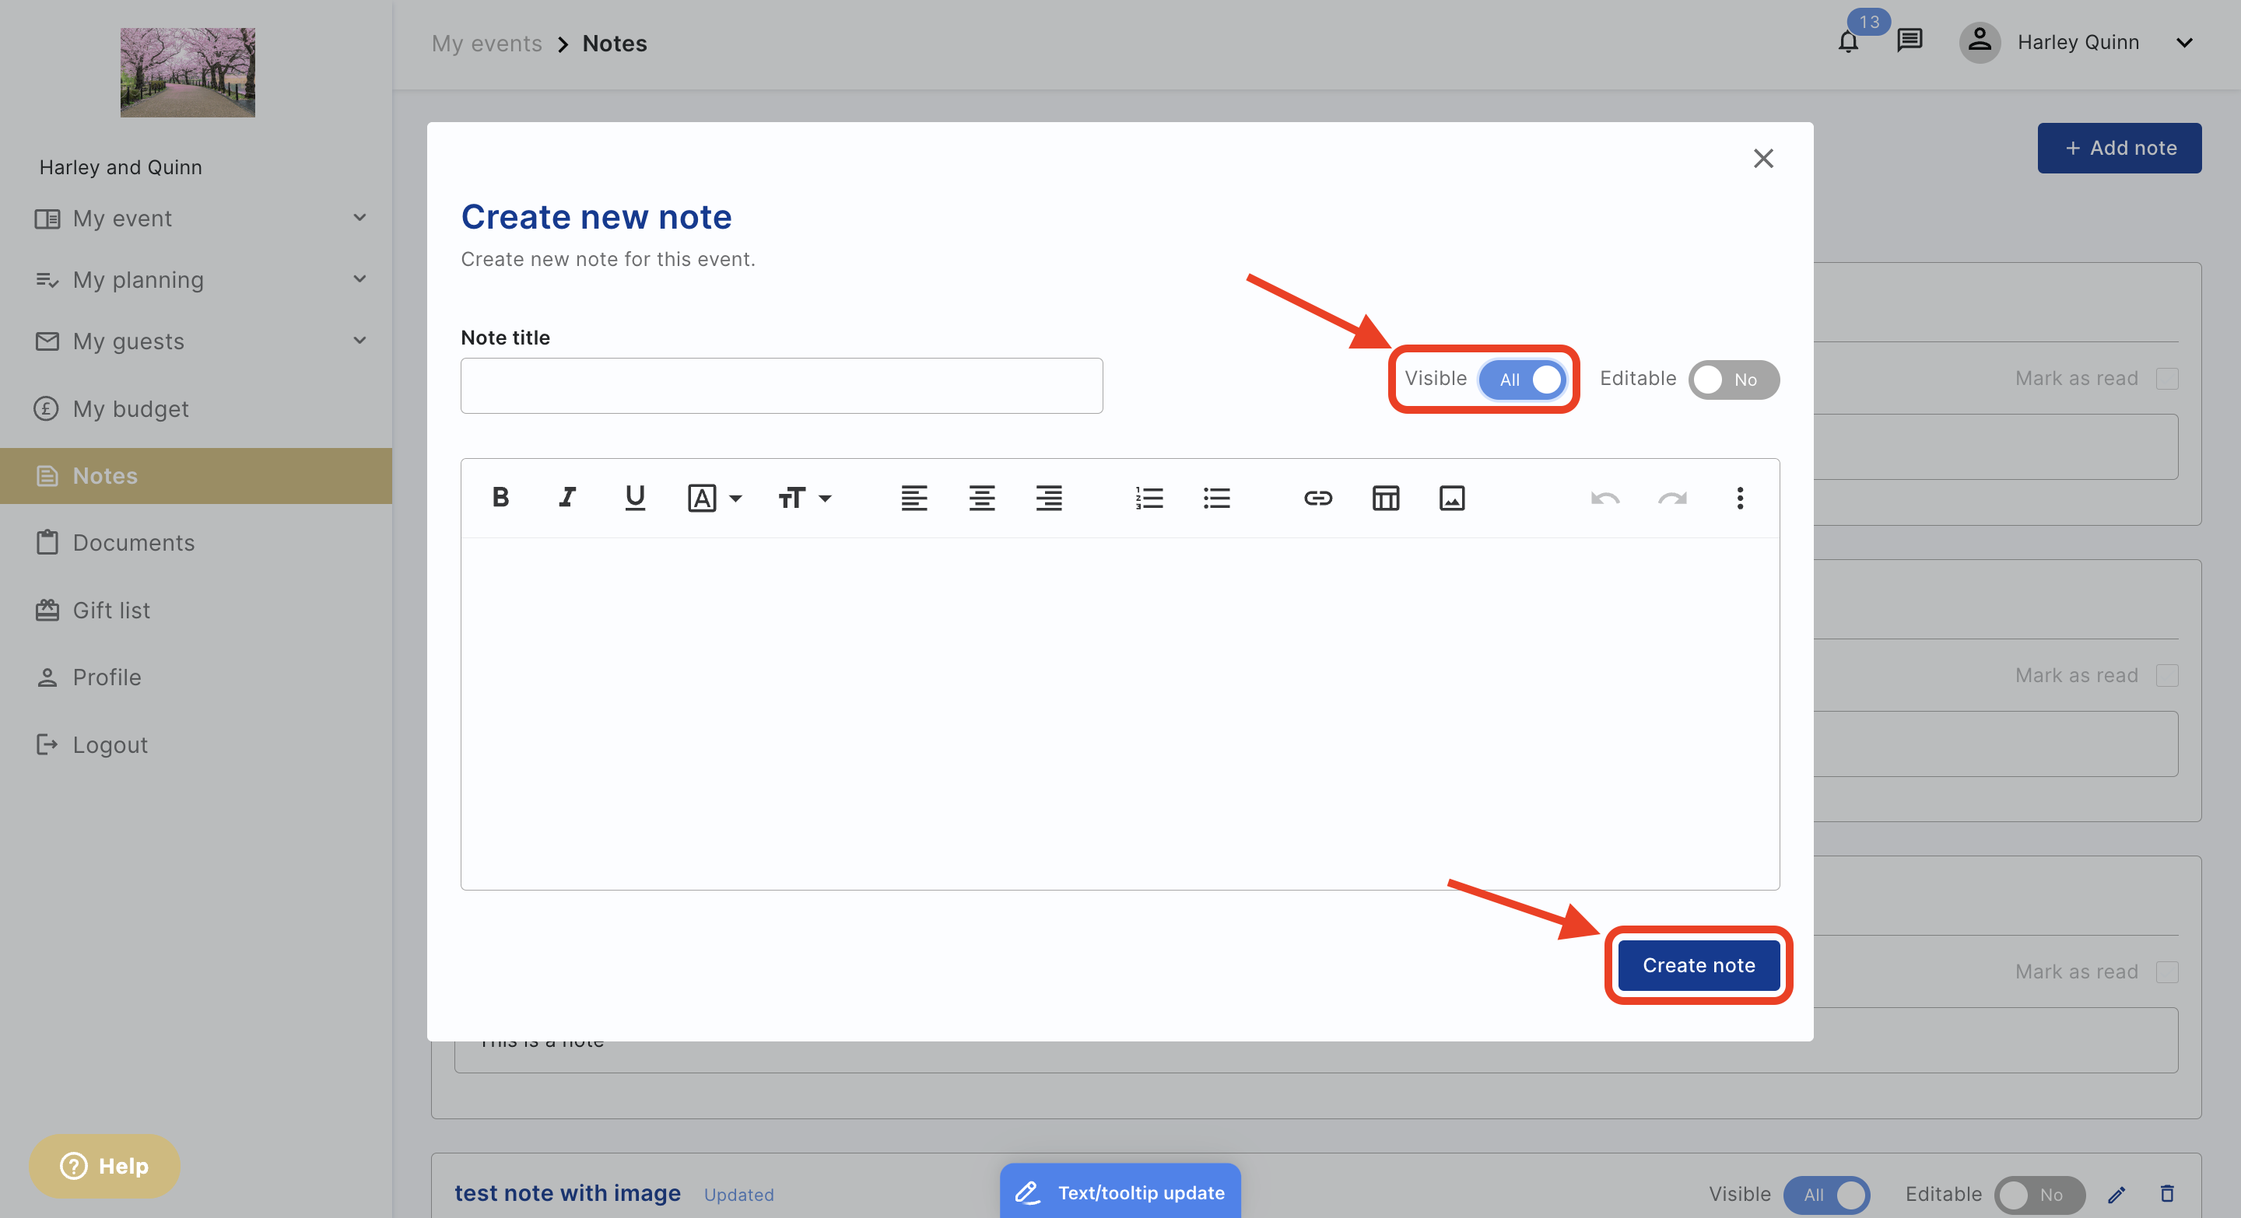The height and width of the screenshot is (1218, 2241).
Task: Toggle bold formatting in the editor
Action: pos(500,497)
